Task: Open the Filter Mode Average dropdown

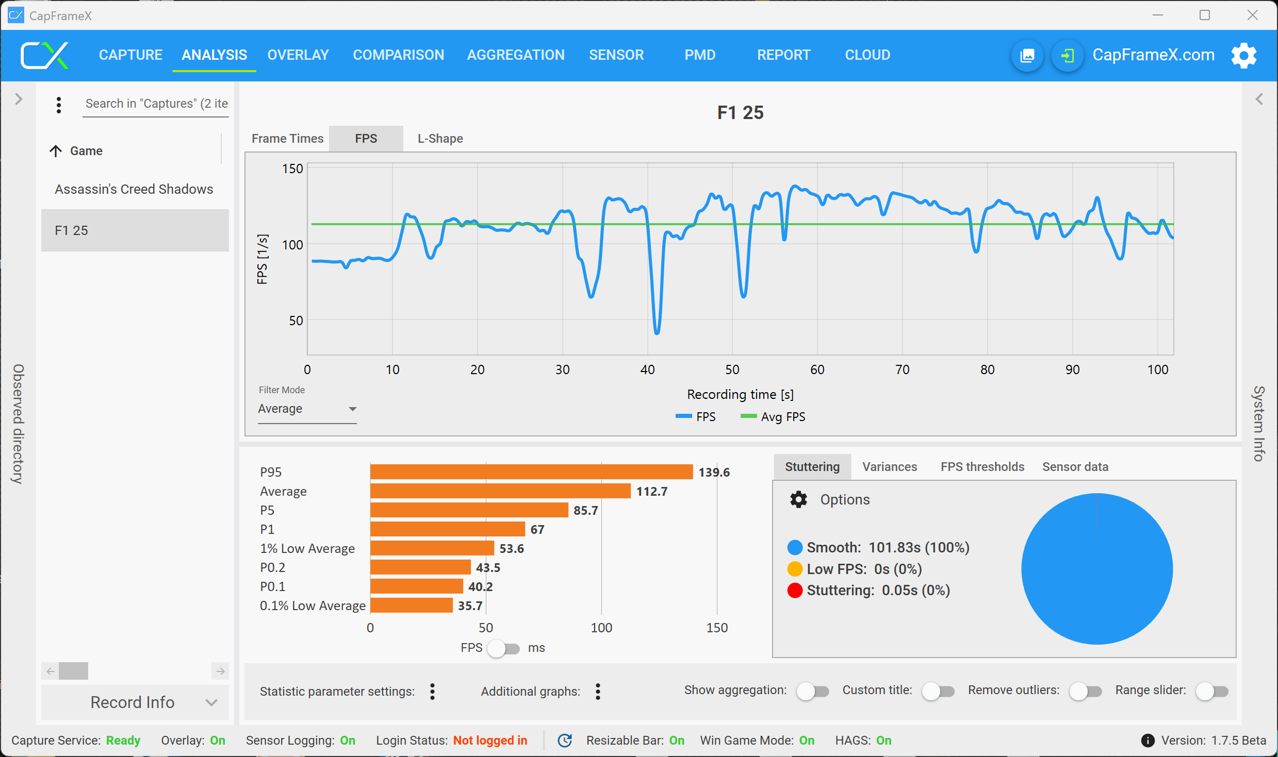Action: pyautogui.click(x=307, y=409)
